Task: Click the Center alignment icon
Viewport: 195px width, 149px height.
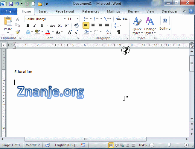Action: click(x=93, y=25)
